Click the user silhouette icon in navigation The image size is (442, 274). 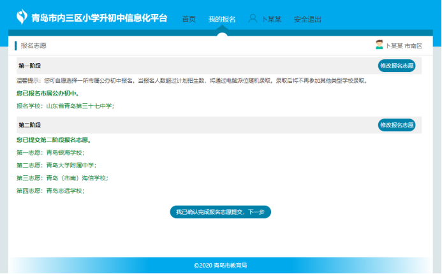(253, 18)
